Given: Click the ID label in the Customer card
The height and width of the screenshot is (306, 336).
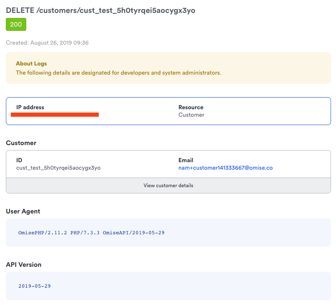Looking at the screenshot, I should [x=19, y=160].
